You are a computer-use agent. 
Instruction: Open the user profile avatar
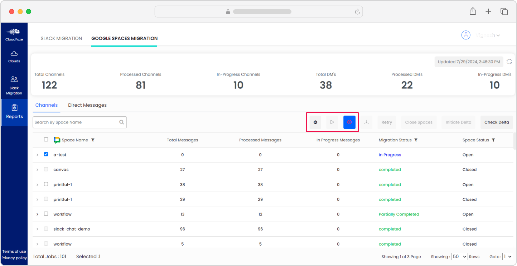[466, 35]
